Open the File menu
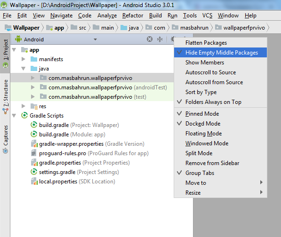 7,16
